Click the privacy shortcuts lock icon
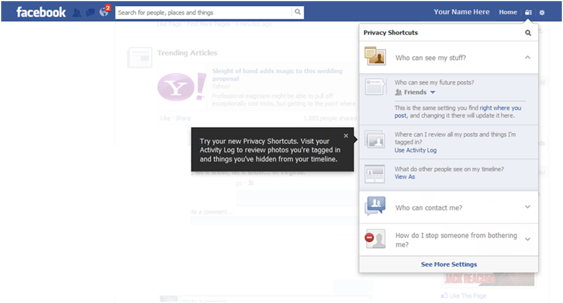Image resolution: width=563 pixels, height=303 pixels. [x=528, y=12]
